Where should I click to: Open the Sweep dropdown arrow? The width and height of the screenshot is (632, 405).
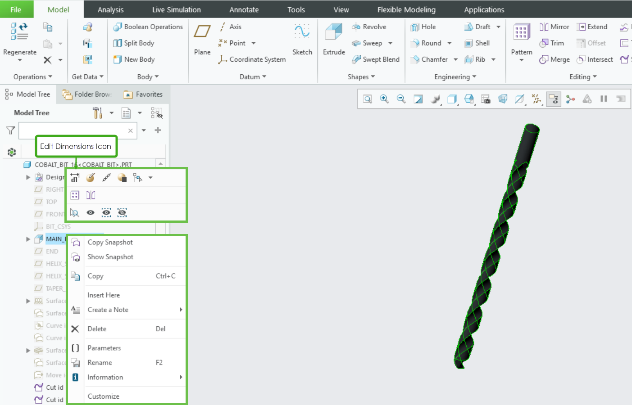coord(390,43)
